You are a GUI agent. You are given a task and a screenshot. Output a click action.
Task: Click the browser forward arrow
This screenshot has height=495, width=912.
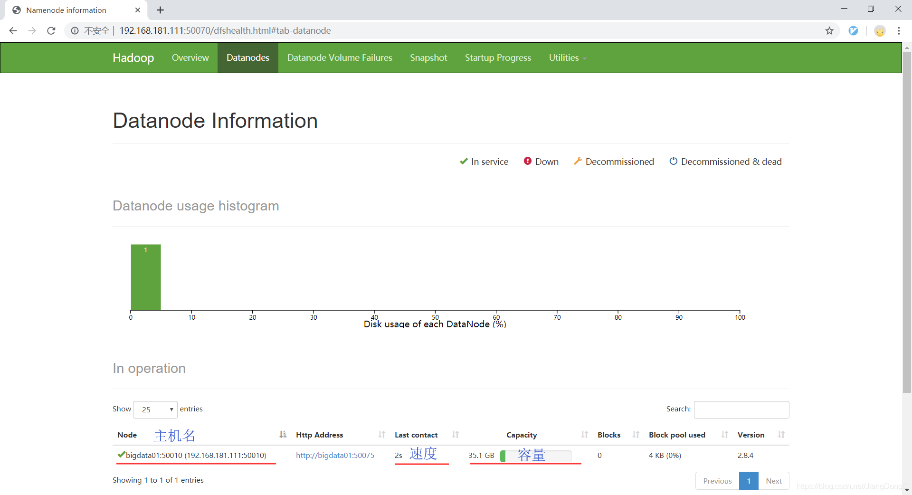[32, 31]
